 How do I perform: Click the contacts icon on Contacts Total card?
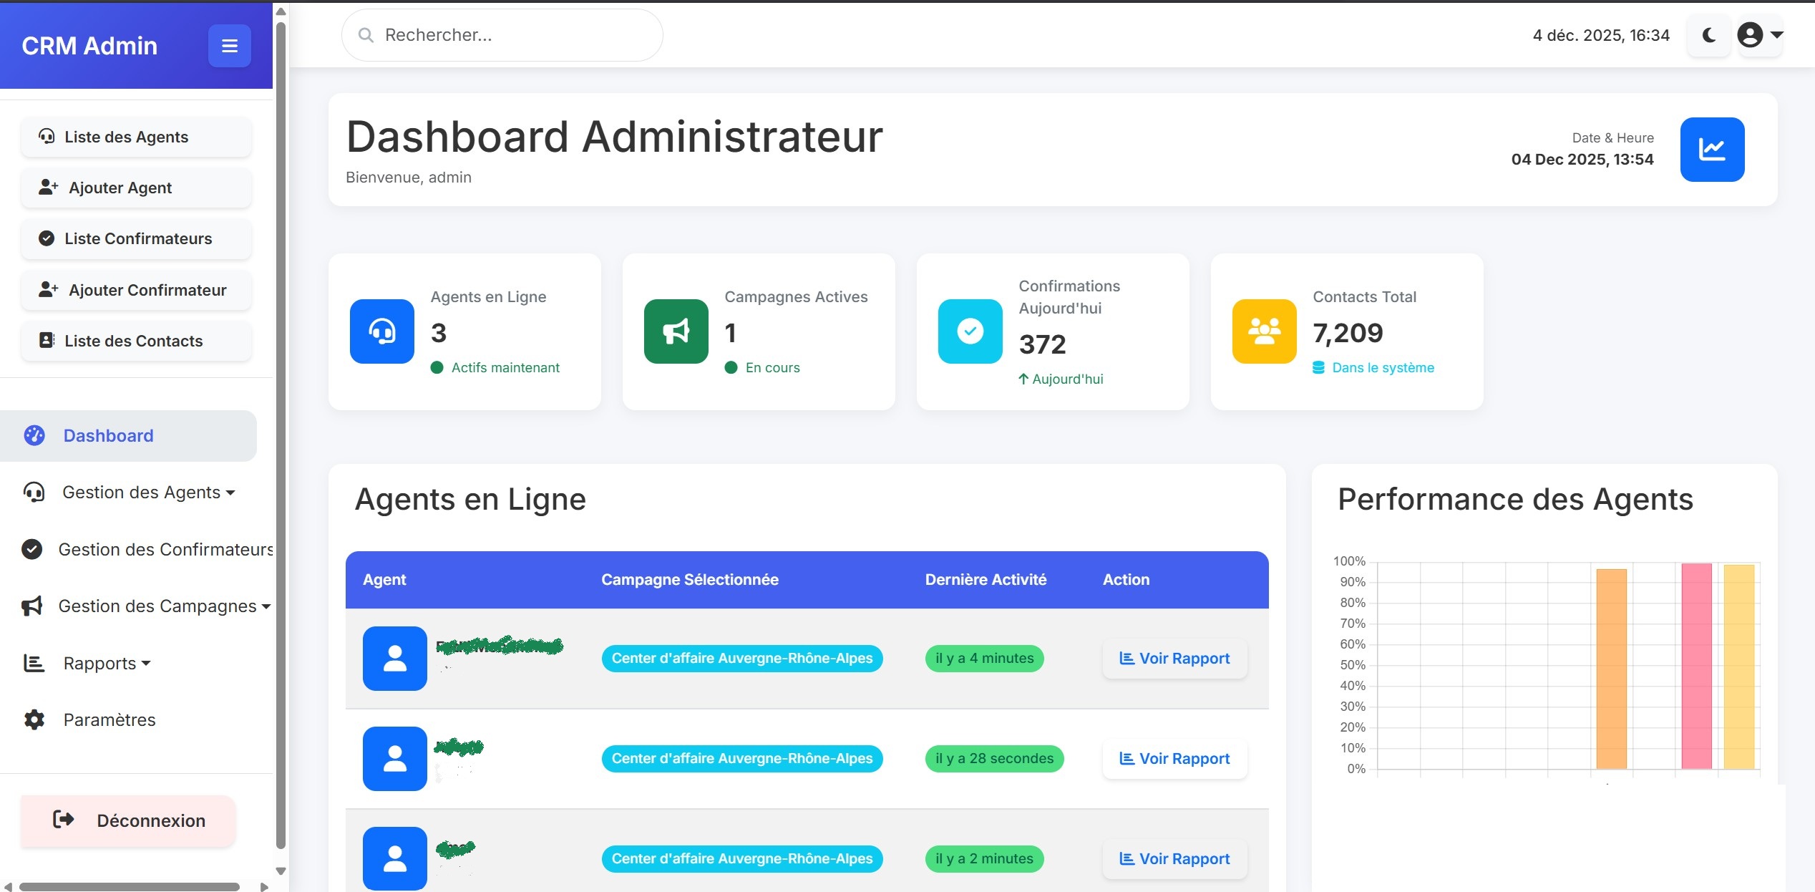point(1263,331)
